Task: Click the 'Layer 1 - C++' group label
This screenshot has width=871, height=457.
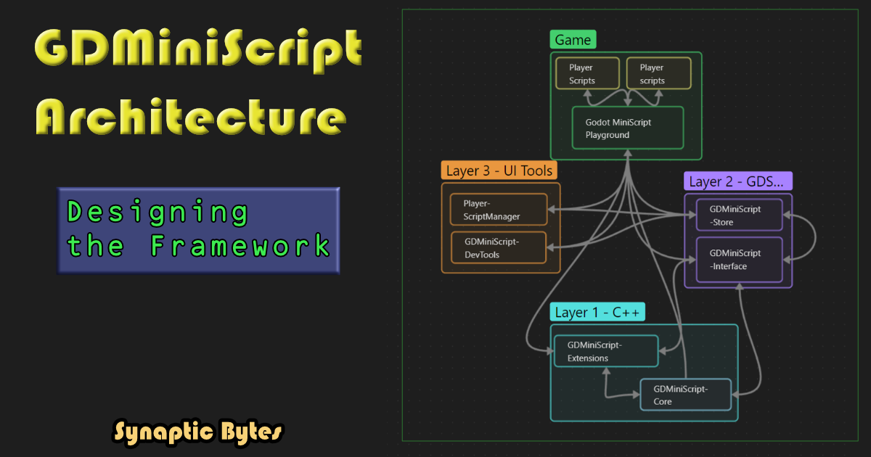Action: (598, 313)
